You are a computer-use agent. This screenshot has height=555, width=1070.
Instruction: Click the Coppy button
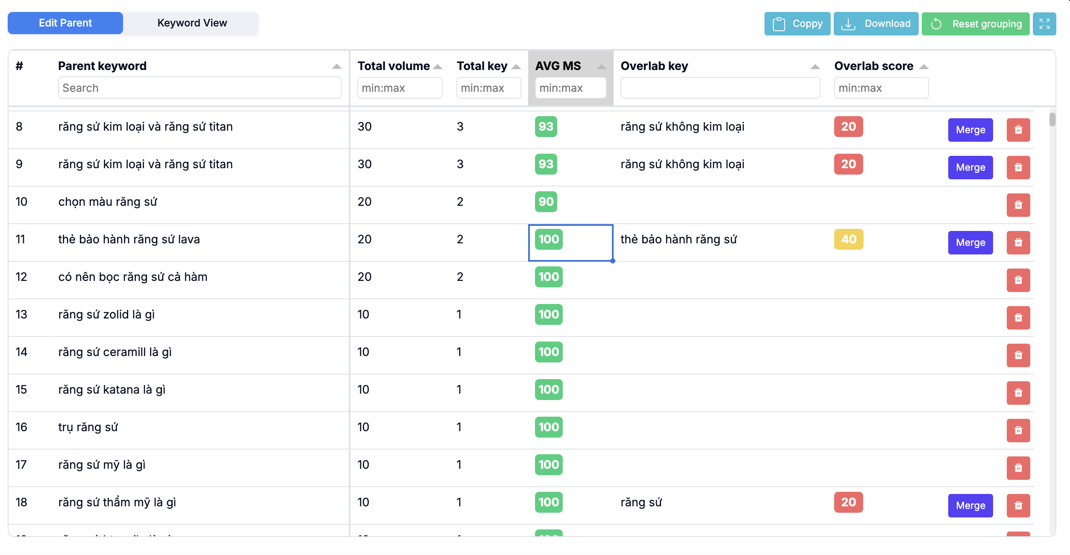[x=797, y=23]
